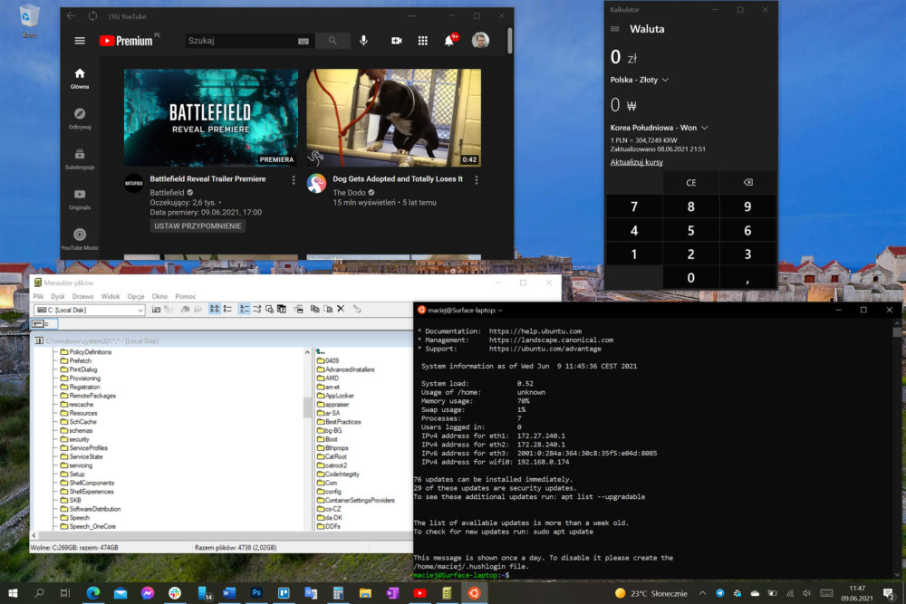Viewport: 906px width, 604px height.
Task: Click the tree pane scrollbar up arrow
Action: coord(307,351)
